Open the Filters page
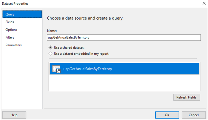208x120 pixels. (x=10, y=37)
